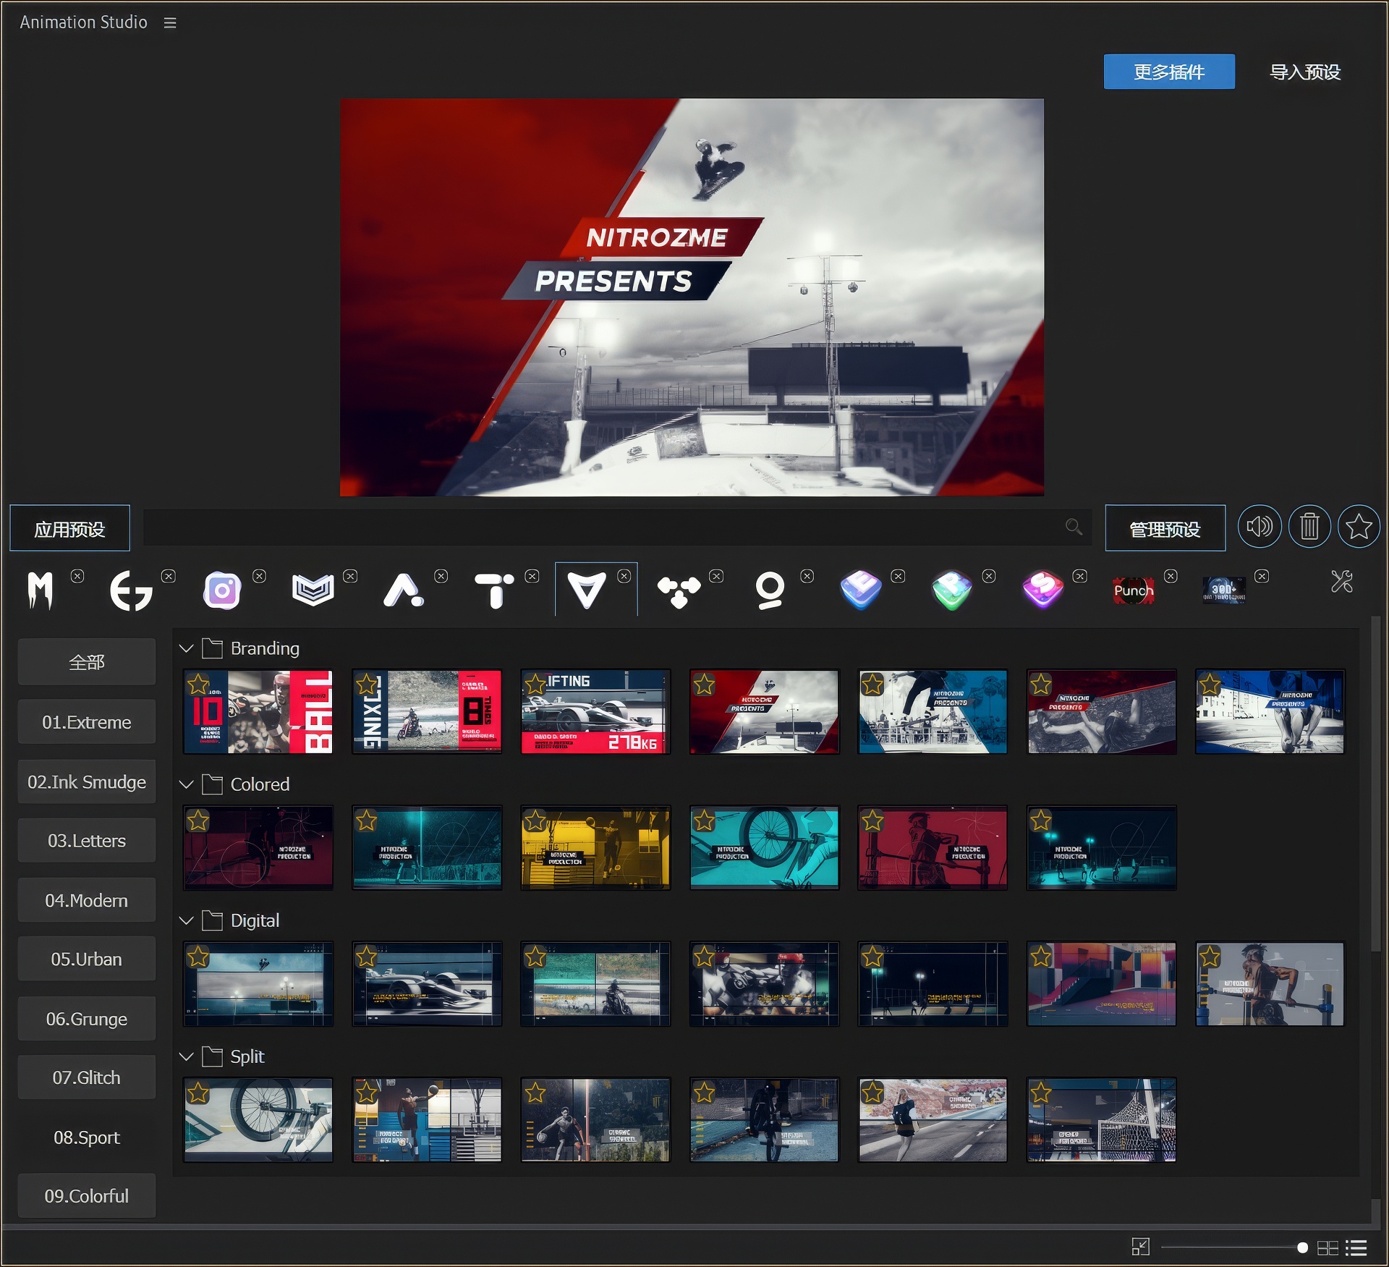Select the E-arrow plugin pack icon
Viewport: 1389px width, 1267px height.
click(131, 590)
